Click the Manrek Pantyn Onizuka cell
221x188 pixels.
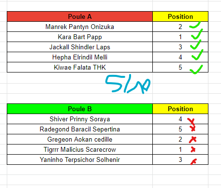80,27
